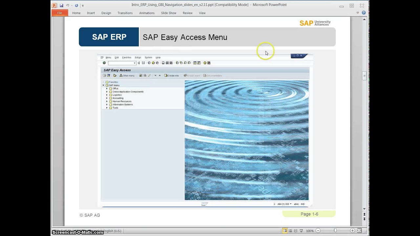Click the Other menu icon in SAP Easy Access
Image resolution: width=420 pixels, height=236 pixels.
pyautogui.click(x=121, y=75)
